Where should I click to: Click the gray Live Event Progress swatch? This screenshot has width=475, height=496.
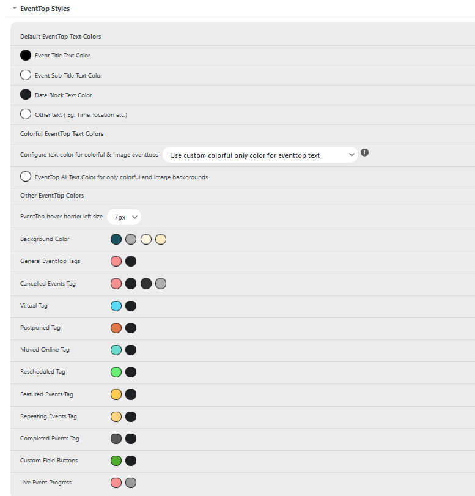(131, 483)
